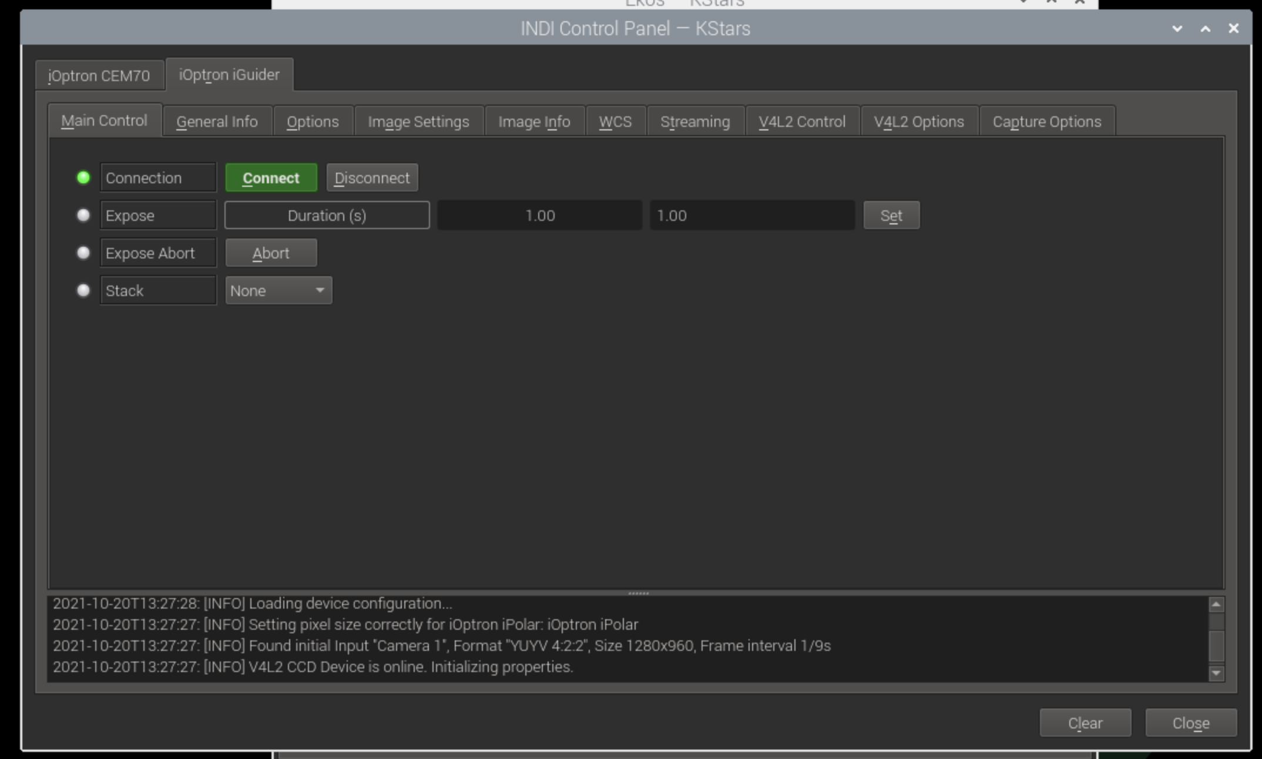Image resolution: width=1262 pixels, height=759 pixels.
Task: Go to the Image Settings tab
Action: coord(418,122)
